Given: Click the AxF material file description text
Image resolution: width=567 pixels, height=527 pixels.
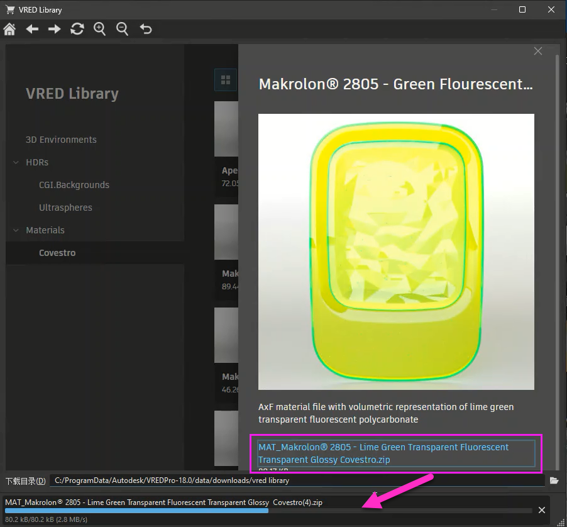Looking at the screenshot, I should tap(386, 413).
